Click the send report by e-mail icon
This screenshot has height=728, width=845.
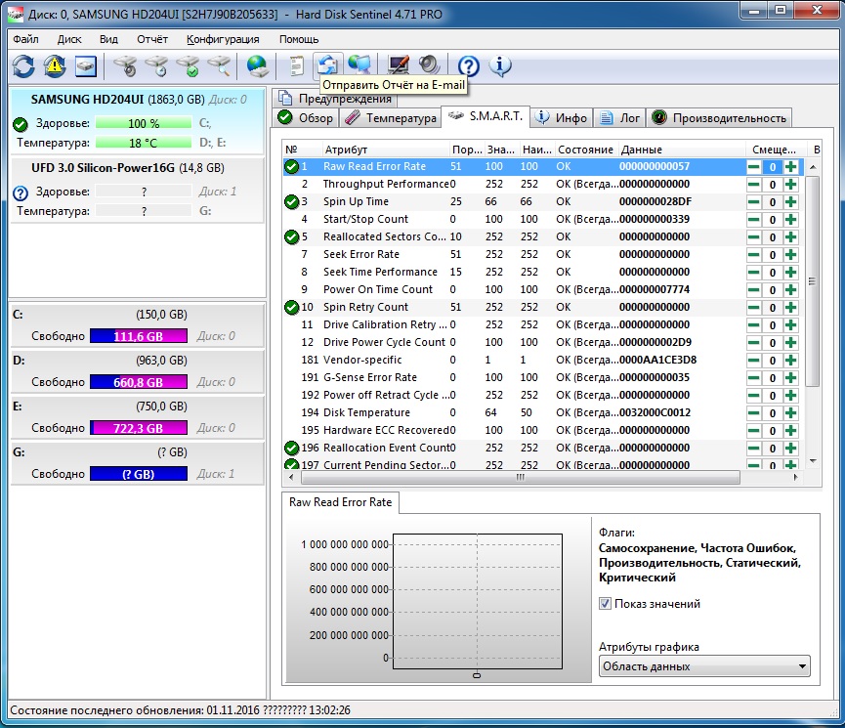(329, 65)
